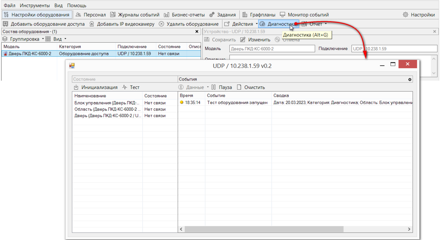Sort by Категория column header
The width and height of the screenshot is (440, 240).
[x=87, y=46]
